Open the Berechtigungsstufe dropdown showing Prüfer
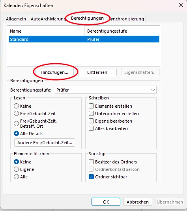The width and height of the screenshot is (187, 211). 106,90
